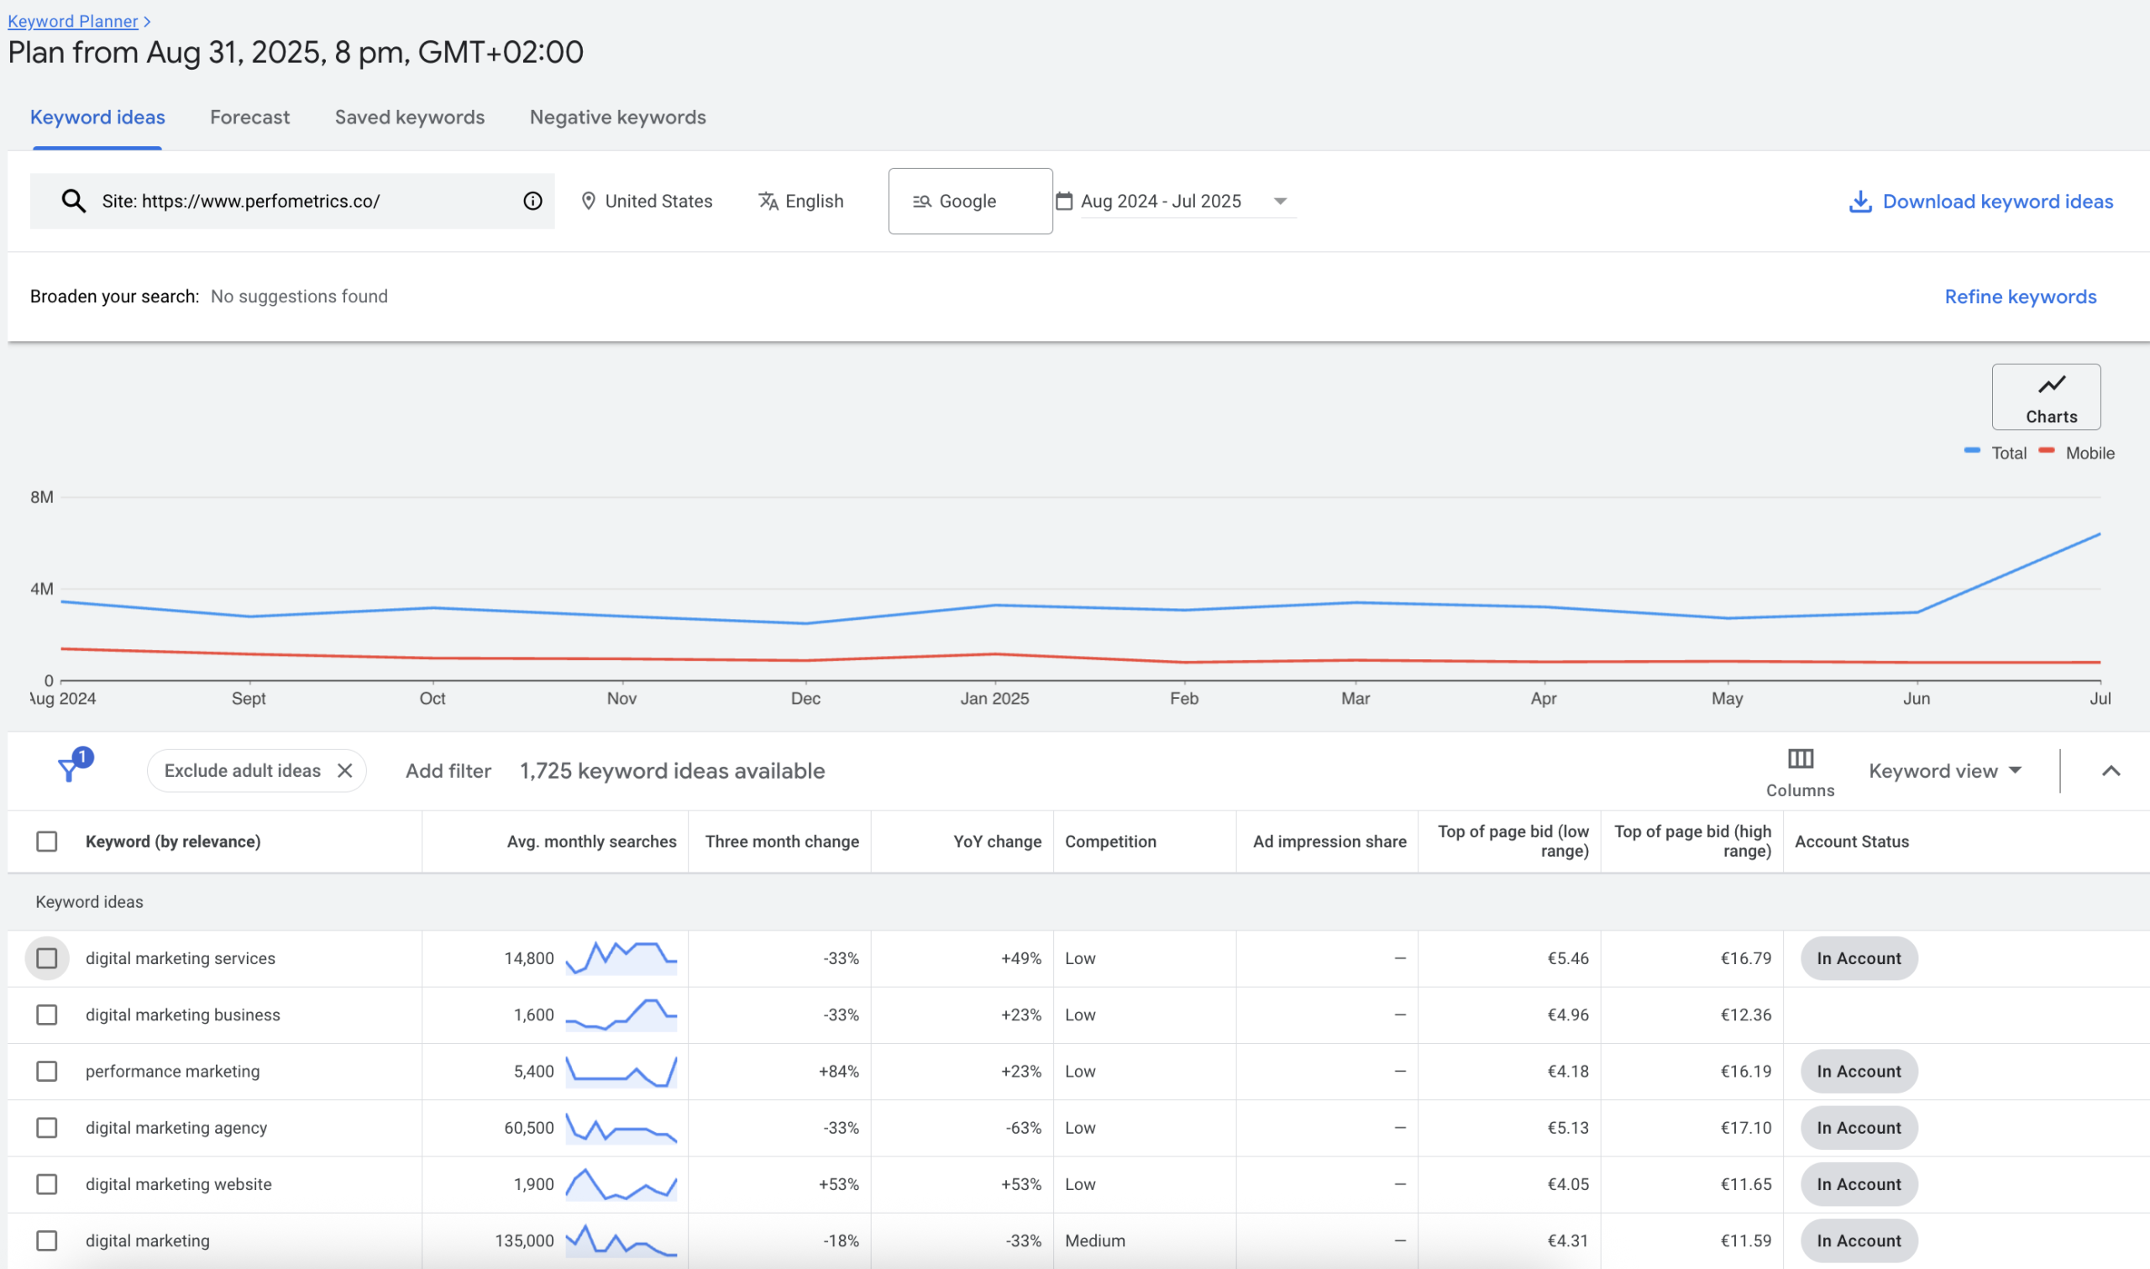The width and height of the screenshot is (2150, 1269).
Task: Sort by Top of page bid high range
Action: coord(1692,841)
